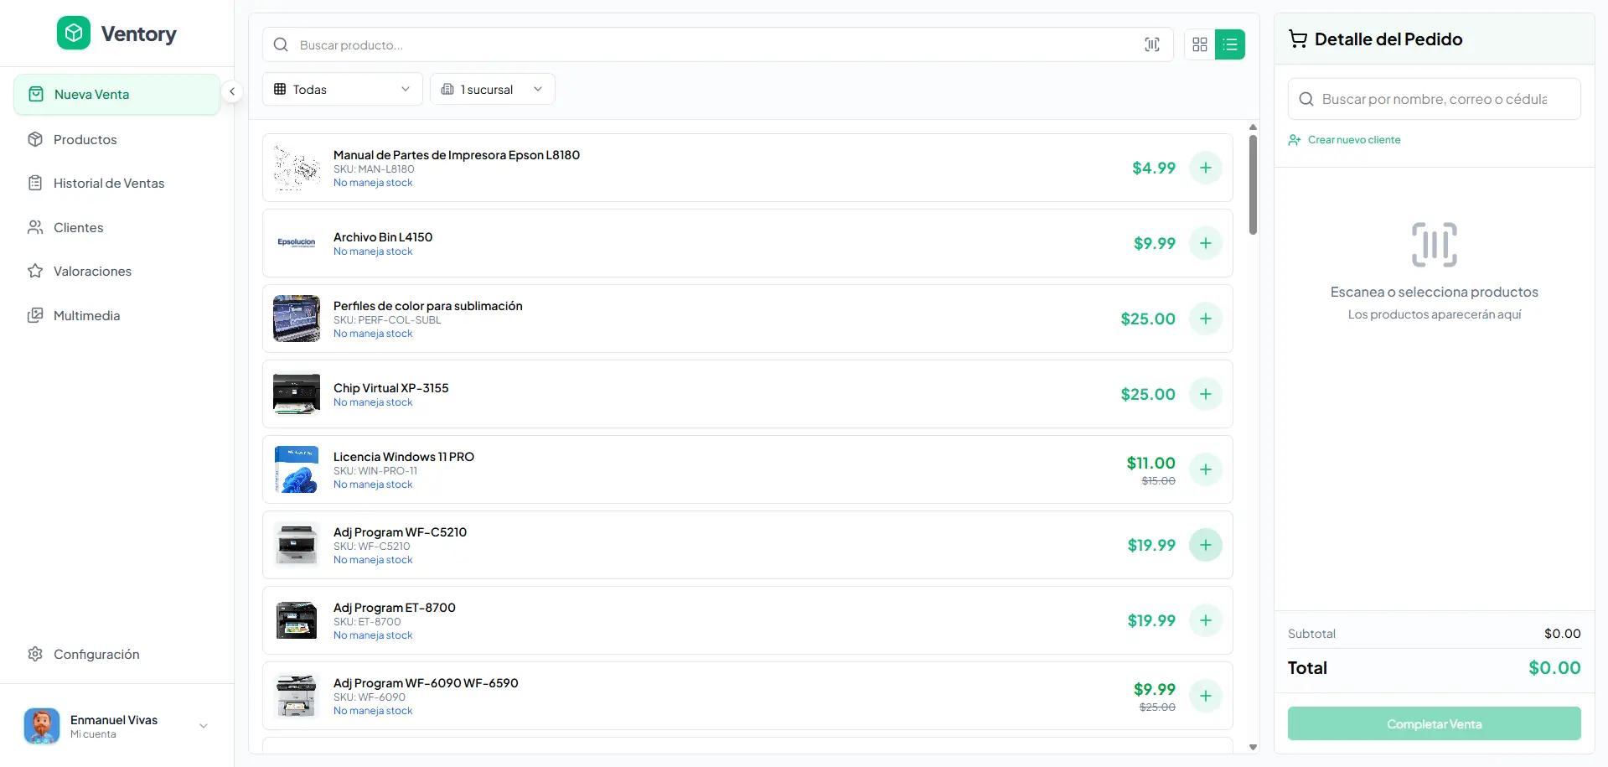Click the product list vertical scrollbar
Viewport: 1608px width, 767px height.
pyautogui.click(x=1253, y=185)
